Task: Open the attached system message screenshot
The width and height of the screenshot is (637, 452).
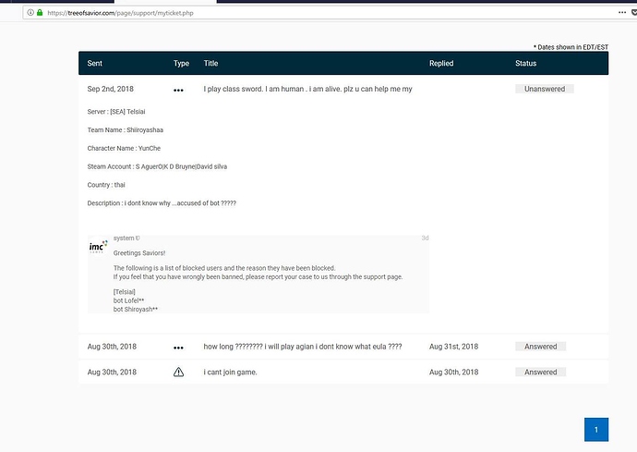Action: click(x=258, y=273)
